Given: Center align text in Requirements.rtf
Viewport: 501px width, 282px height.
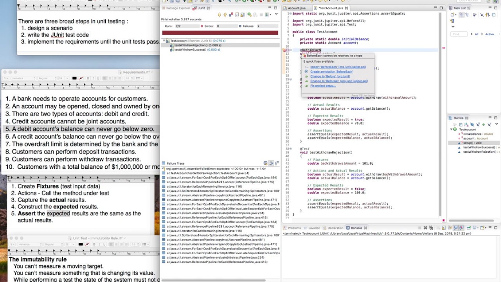Looking at the screenshot, I should (x=110, y=78).
